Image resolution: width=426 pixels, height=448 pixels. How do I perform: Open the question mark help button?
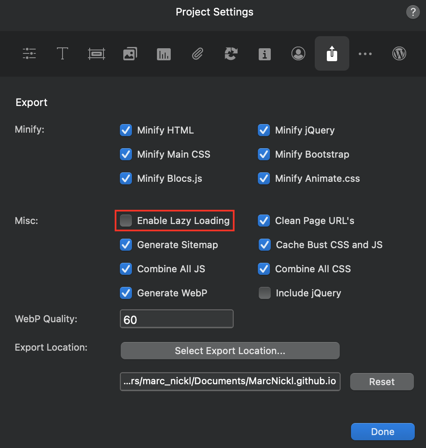pos(413,12)
